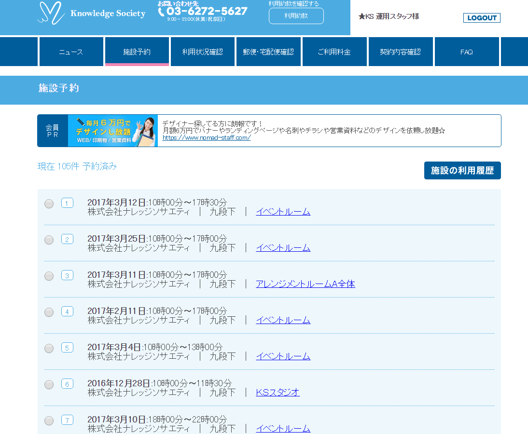This screenshot has height=434, width=528.
Task: Choose the radio button for reservation 6
Action: click(49, 384)
